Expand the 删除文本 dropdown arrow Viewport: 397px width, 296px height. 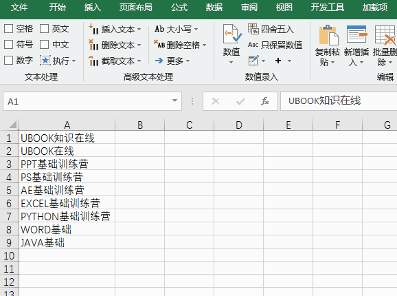(x=139, y=45)
